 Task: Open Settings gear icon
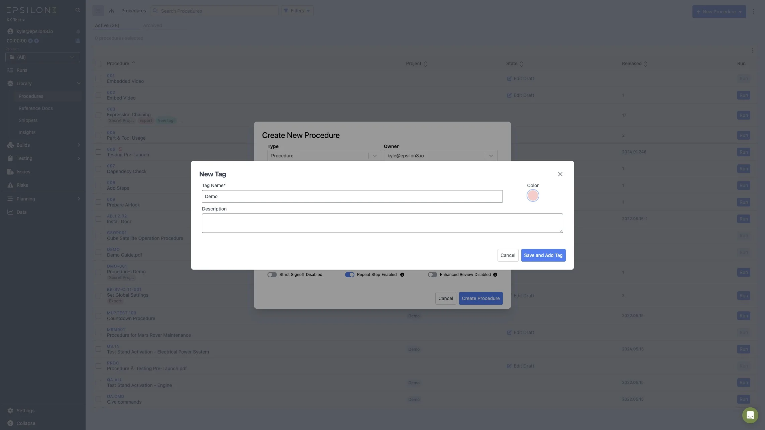[x=10, y=411]
